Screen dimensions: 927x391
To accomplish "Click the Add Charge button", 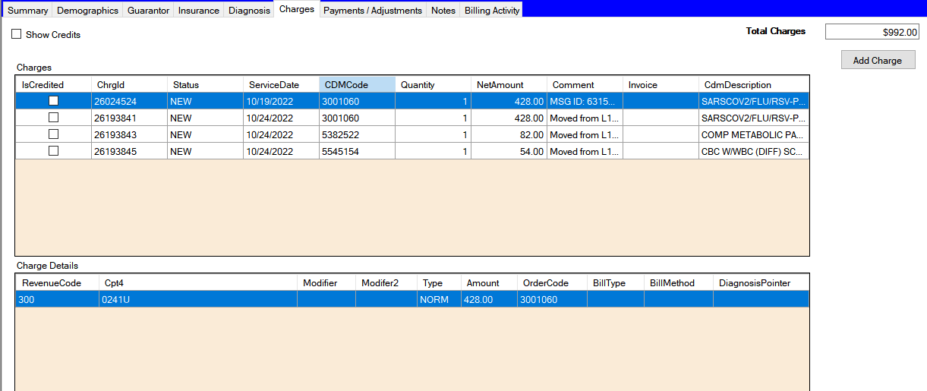I will [878, 61].
